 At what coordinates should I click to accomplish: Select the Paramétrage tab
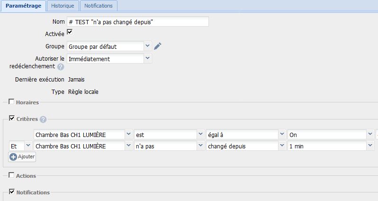click(x=23, y=6)
